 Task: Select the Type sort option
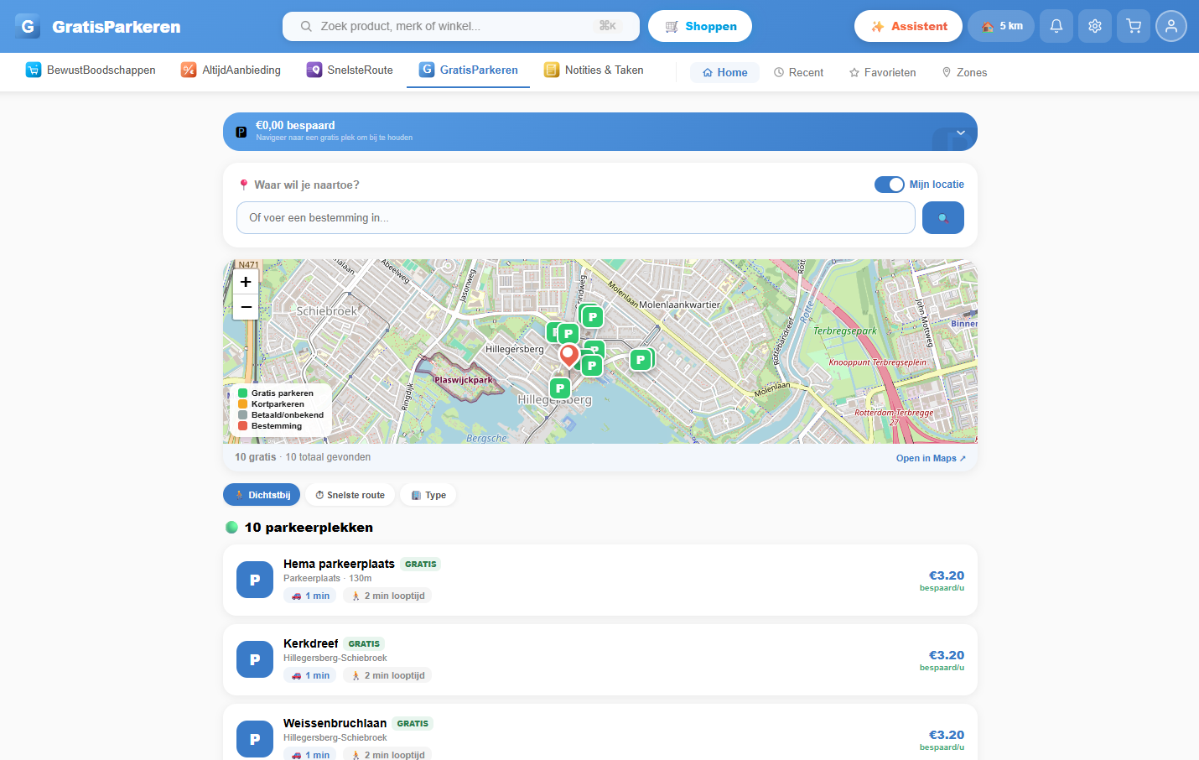[428, 495]
